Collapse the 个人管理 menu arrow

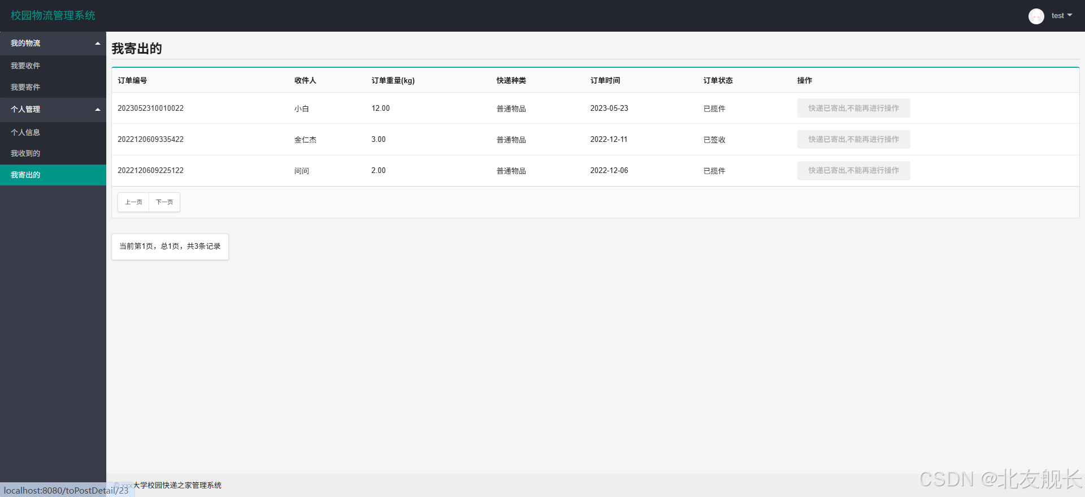[x=98, y=110]
